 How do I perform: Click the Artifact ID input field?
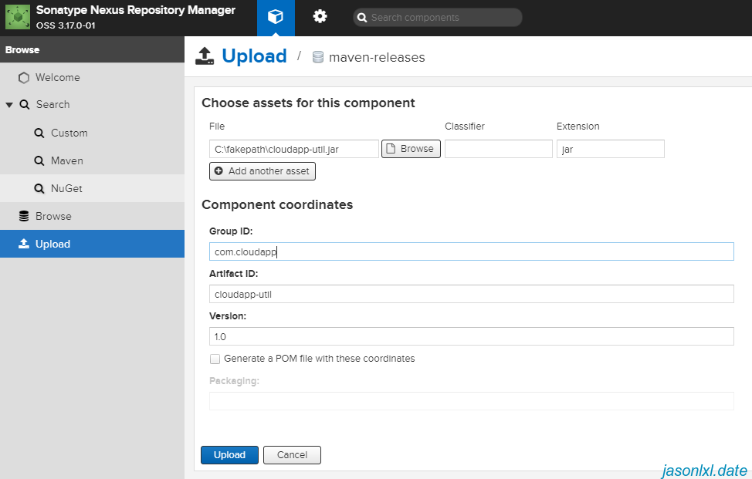click(472, 294)
